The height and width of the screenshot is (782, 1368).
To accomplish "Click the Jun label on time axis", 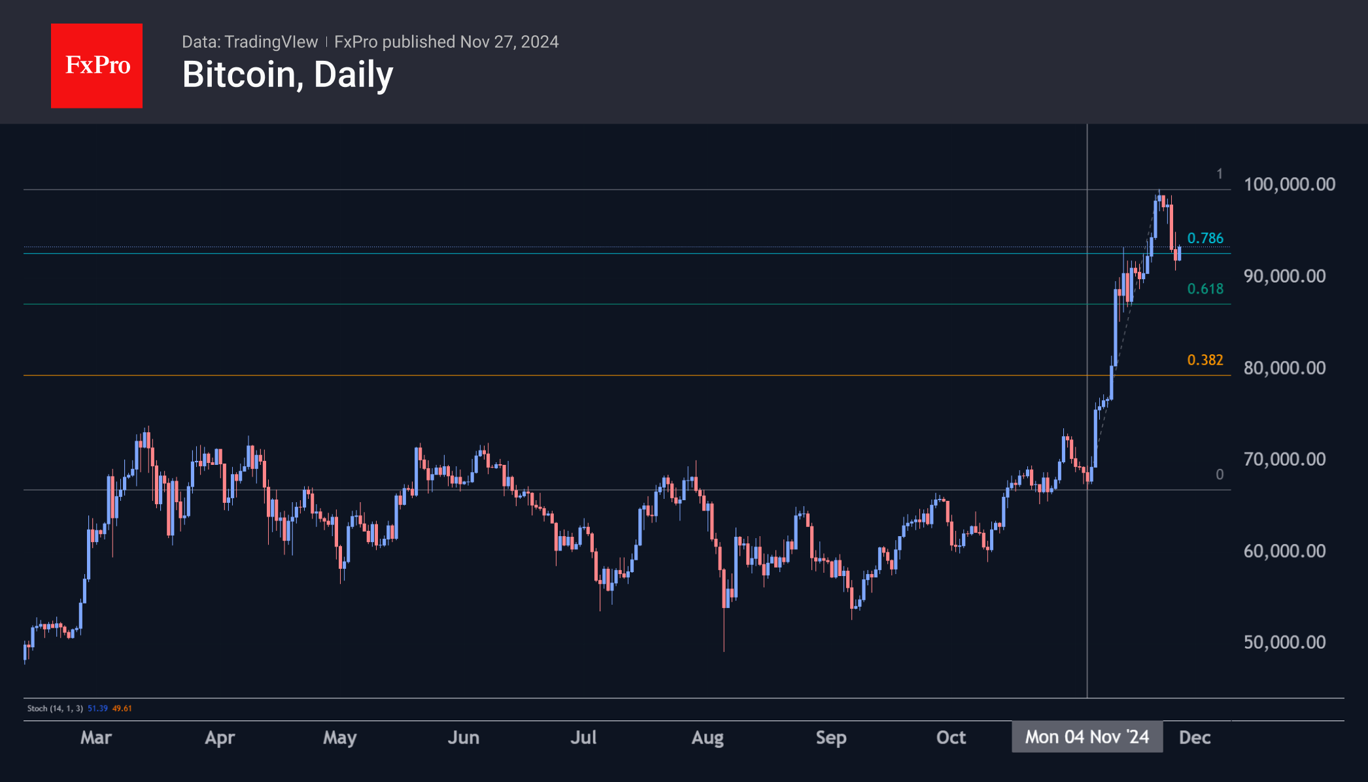I will [x=463, y=738].
